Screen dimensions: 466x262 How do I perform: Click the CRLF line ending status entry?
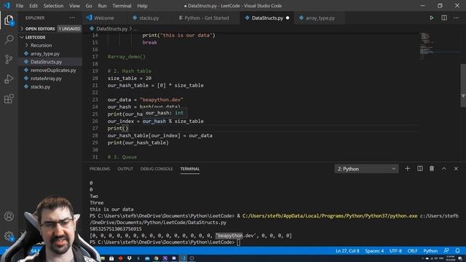coord(413,251)
